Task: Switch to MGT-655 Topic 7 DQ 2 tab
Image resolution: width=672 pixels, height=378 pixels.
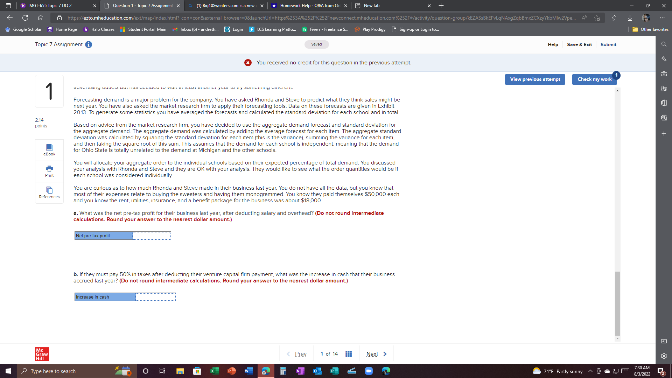Action: pyautogui.click(x=51, y=6)
